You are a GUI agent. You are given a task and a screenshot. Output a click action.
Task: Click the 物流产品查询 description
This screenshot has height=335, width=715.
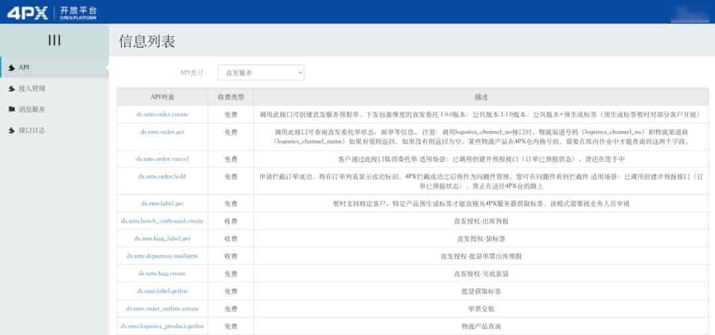pyautogui.click(x=481, y=326)
